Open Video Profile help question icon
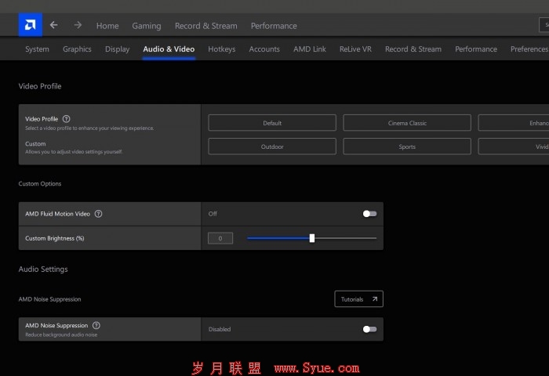 click(66, 119)
